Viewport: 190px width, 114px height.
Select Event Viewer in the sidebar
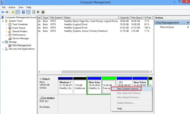coord(19,28)
